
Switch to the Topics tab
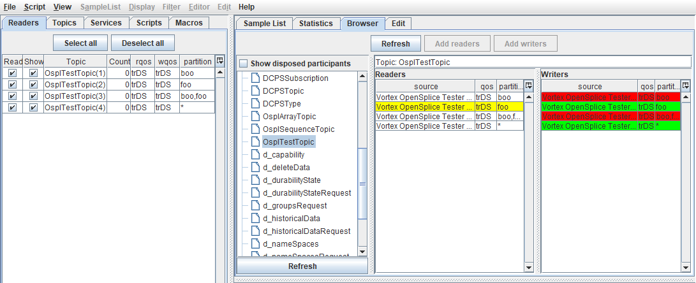click(64, 23)
